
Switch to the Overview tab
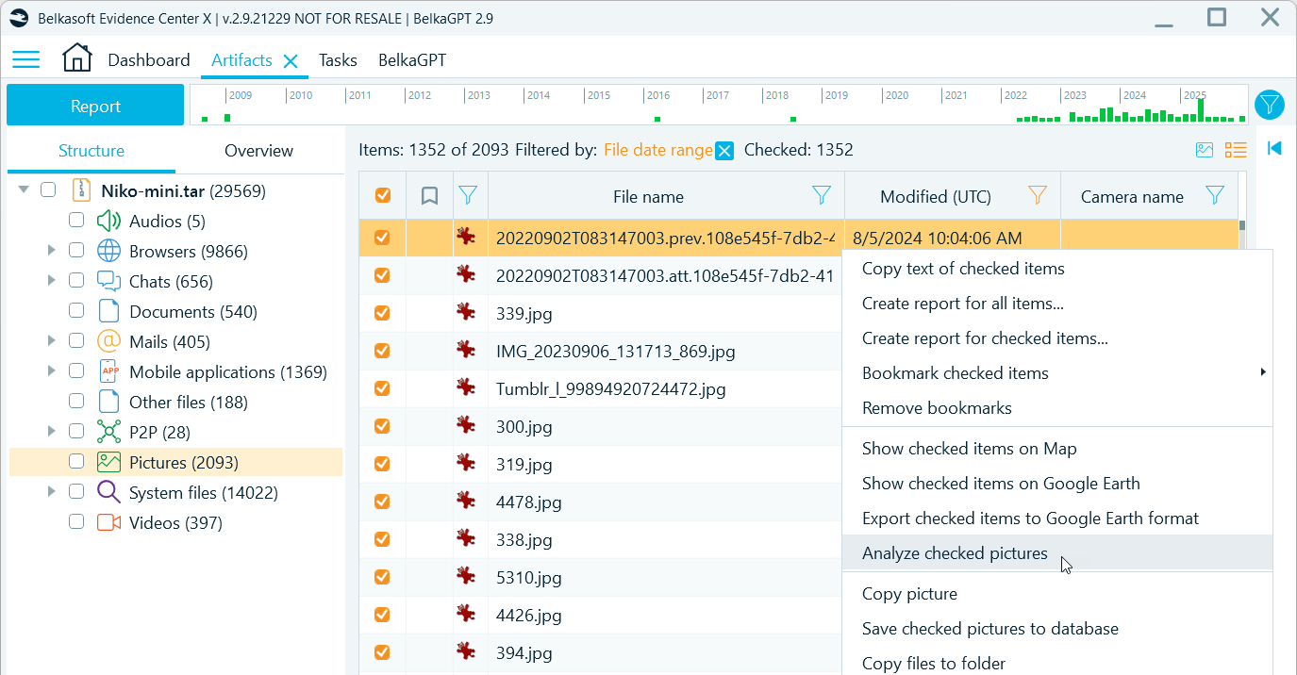tap(258, 150)
